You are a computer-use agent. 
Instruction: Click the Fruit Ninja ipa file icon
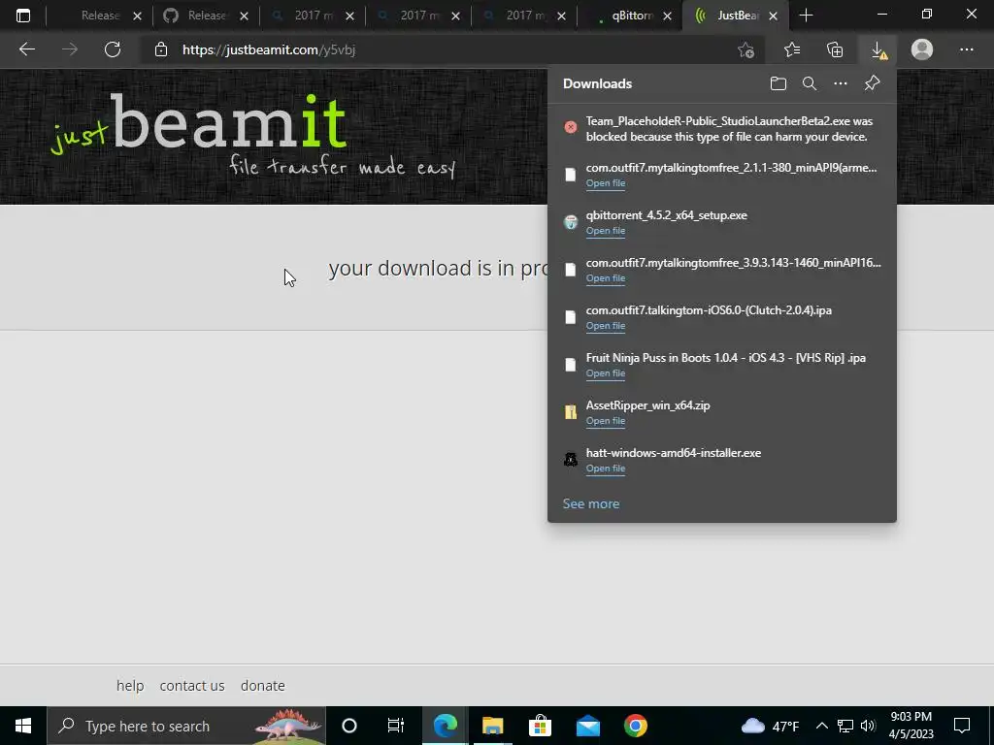point(571,365)
